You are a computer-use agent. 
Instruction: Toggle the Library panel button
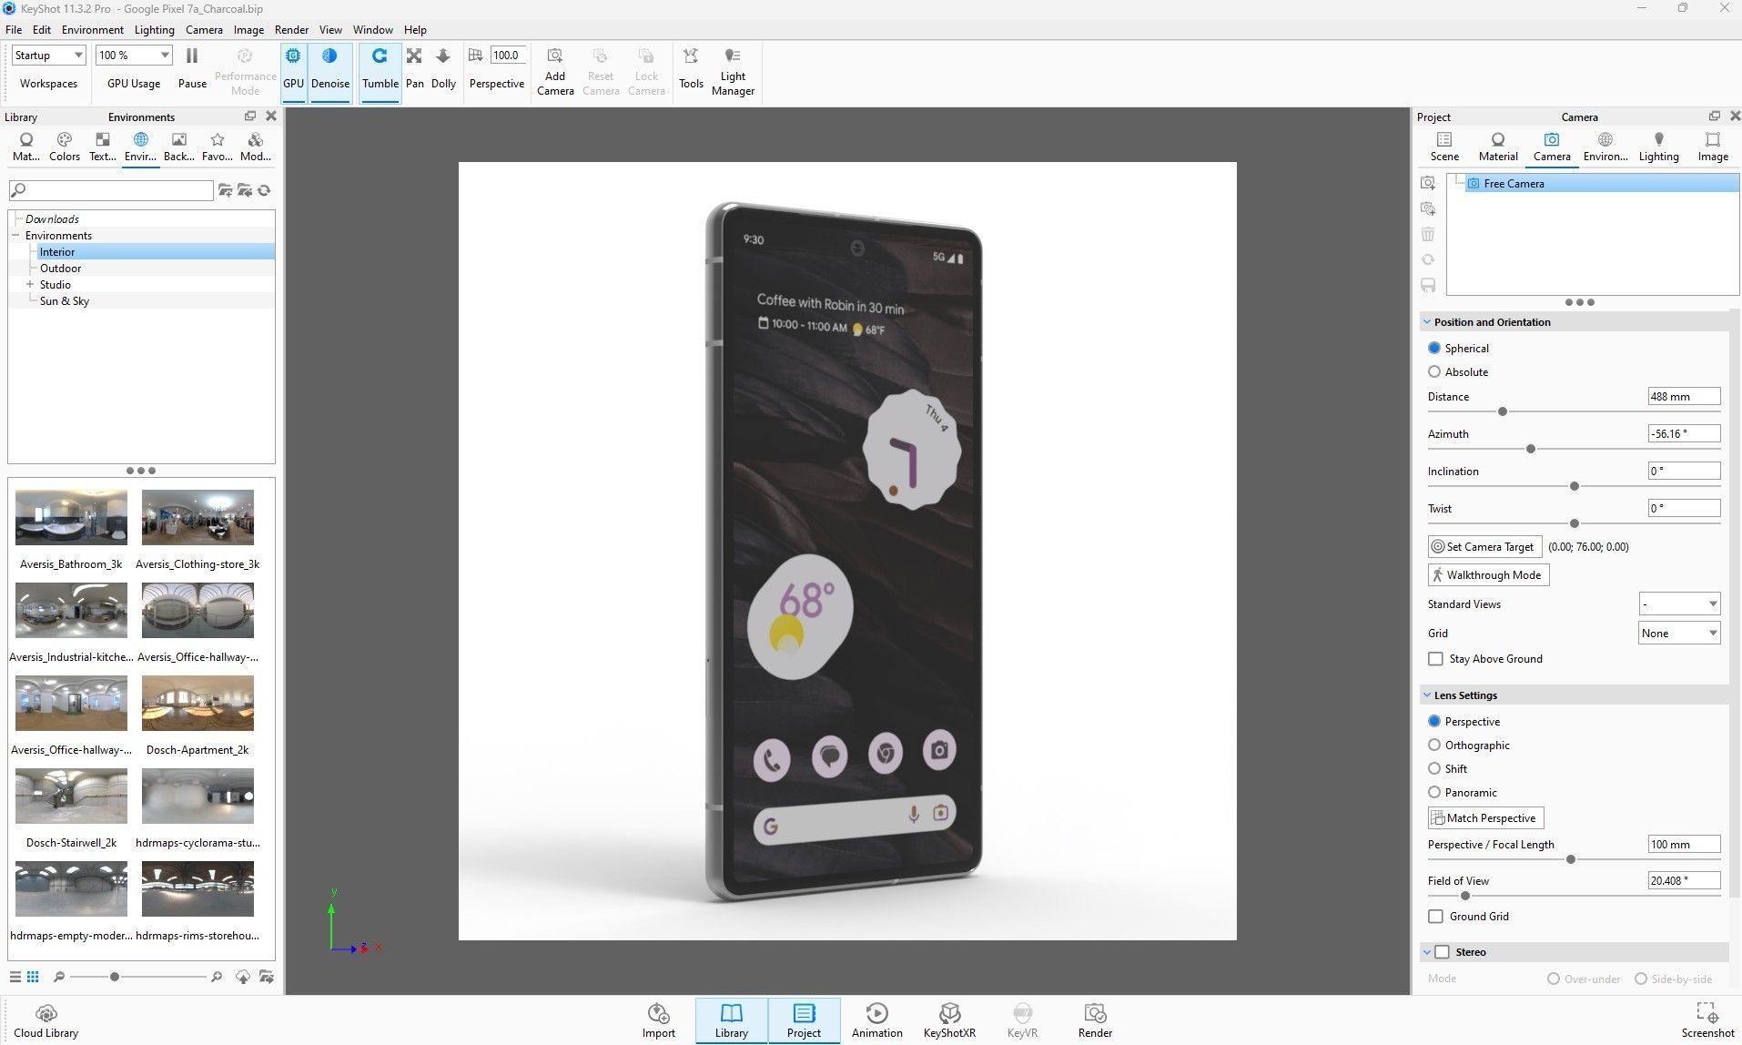(731, 1020)
